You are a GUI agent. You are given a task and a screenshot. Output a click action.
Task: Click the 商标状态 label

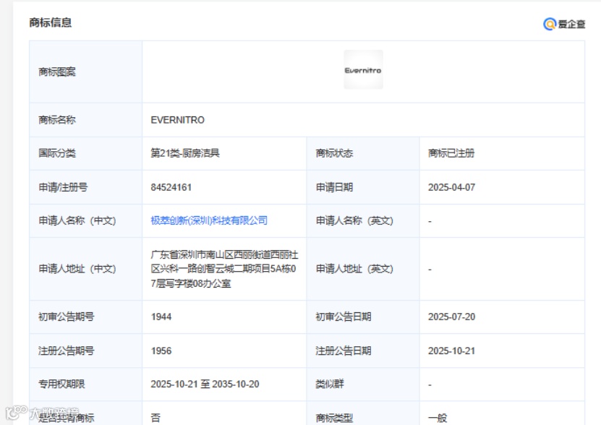tap(334, 153)
